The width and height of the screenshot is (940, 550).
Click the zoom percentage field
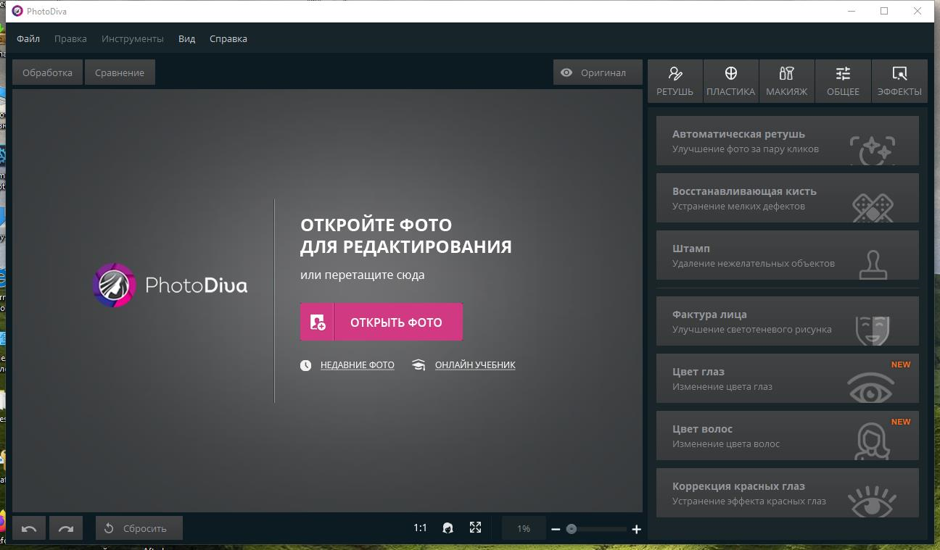523,528
